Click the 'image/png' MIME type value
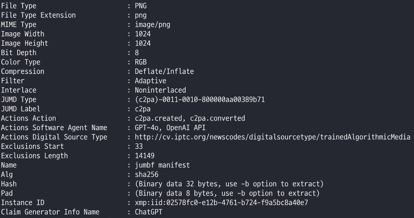This screenshot has height=218, width=414. [x=152, y=25]
